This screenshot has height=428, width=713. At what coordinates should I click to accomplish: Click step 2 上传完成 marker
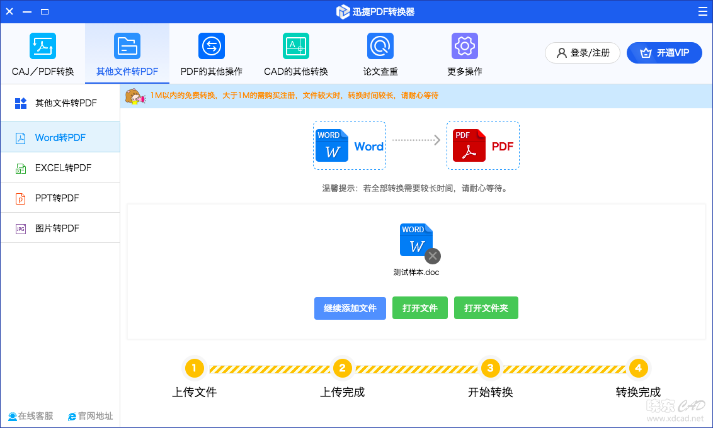(x=343, y=368)
